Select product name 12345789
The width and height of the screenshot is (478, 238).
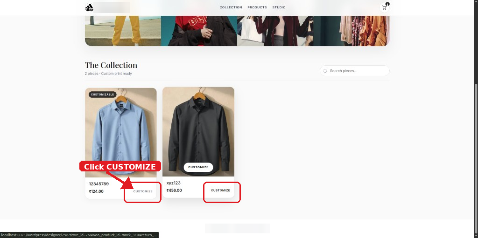(x=99, y=184)
